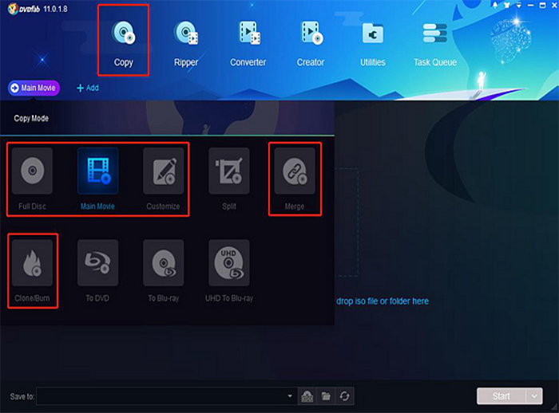Open the Task Queue
Image resolution: width=559 pixels, height=413 pixels.
click(435, 43)
